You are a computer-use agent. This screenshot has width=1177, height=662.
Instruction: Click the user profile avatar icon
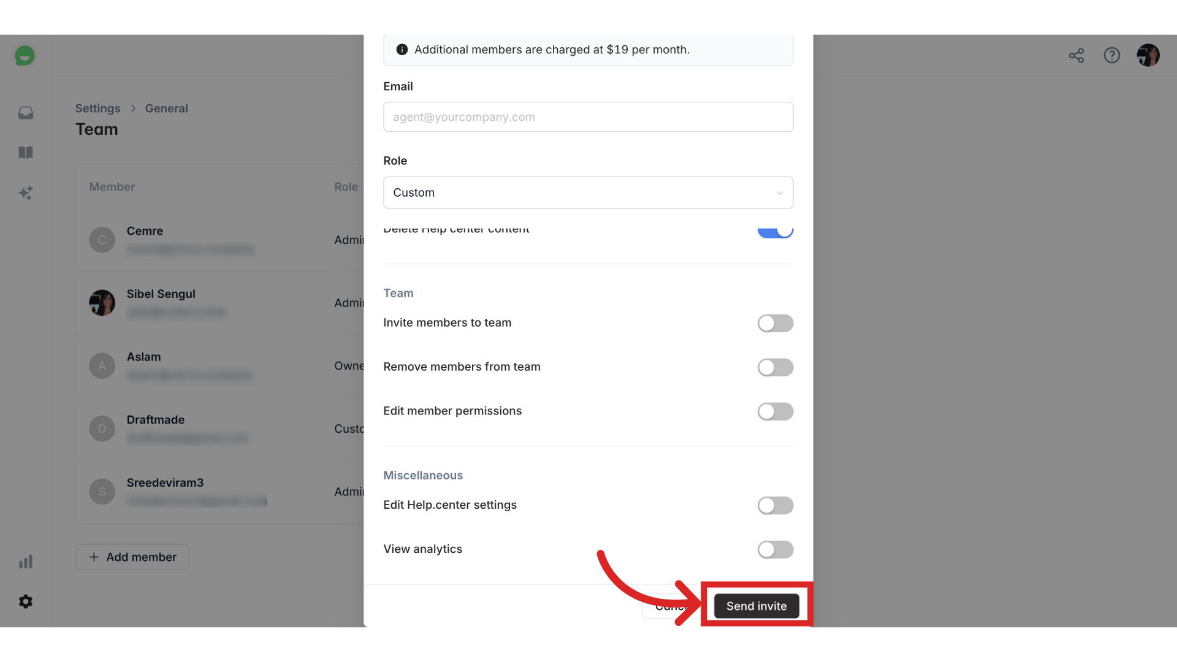[1148, 55]
